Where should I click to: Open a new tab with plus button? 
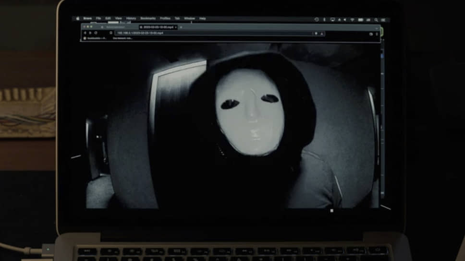click(181, 27)
